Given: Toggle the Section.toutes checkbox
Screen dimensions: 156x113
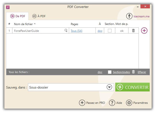Looking at the screenshot, I should coord(110,72).
